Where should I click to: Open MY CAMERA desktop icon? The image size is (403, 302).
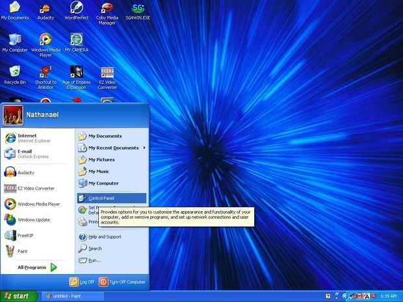[76, 43]
